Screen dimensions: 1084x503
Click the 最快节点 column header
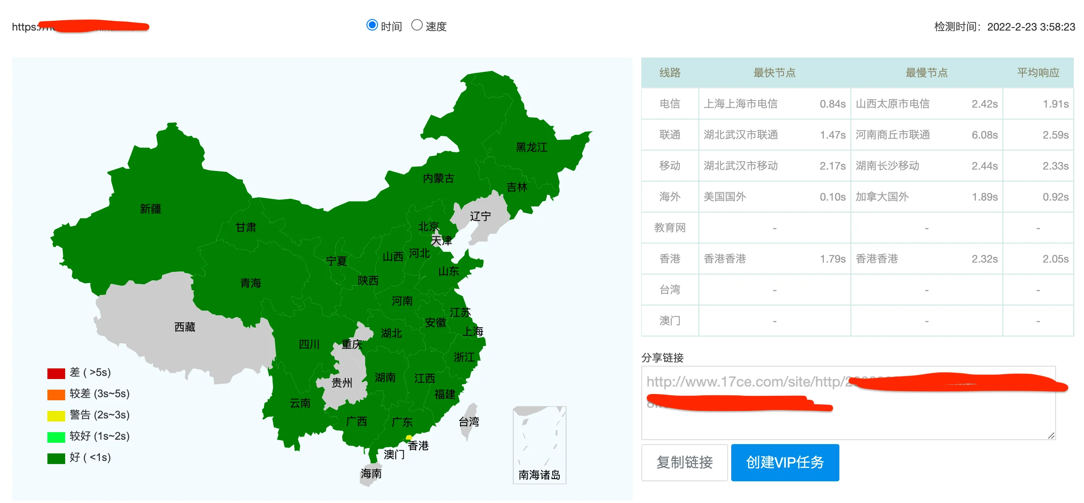click(x=774, y=73)
